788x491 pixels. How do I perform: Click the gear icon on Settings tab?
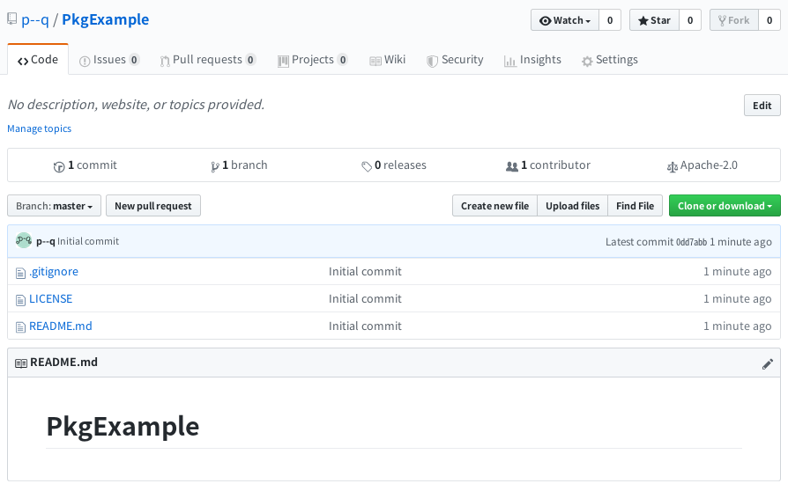(x=587, y=62)
